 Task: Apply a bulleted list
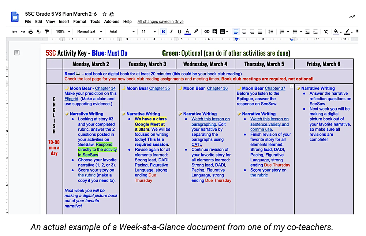(x=295, y=31)
